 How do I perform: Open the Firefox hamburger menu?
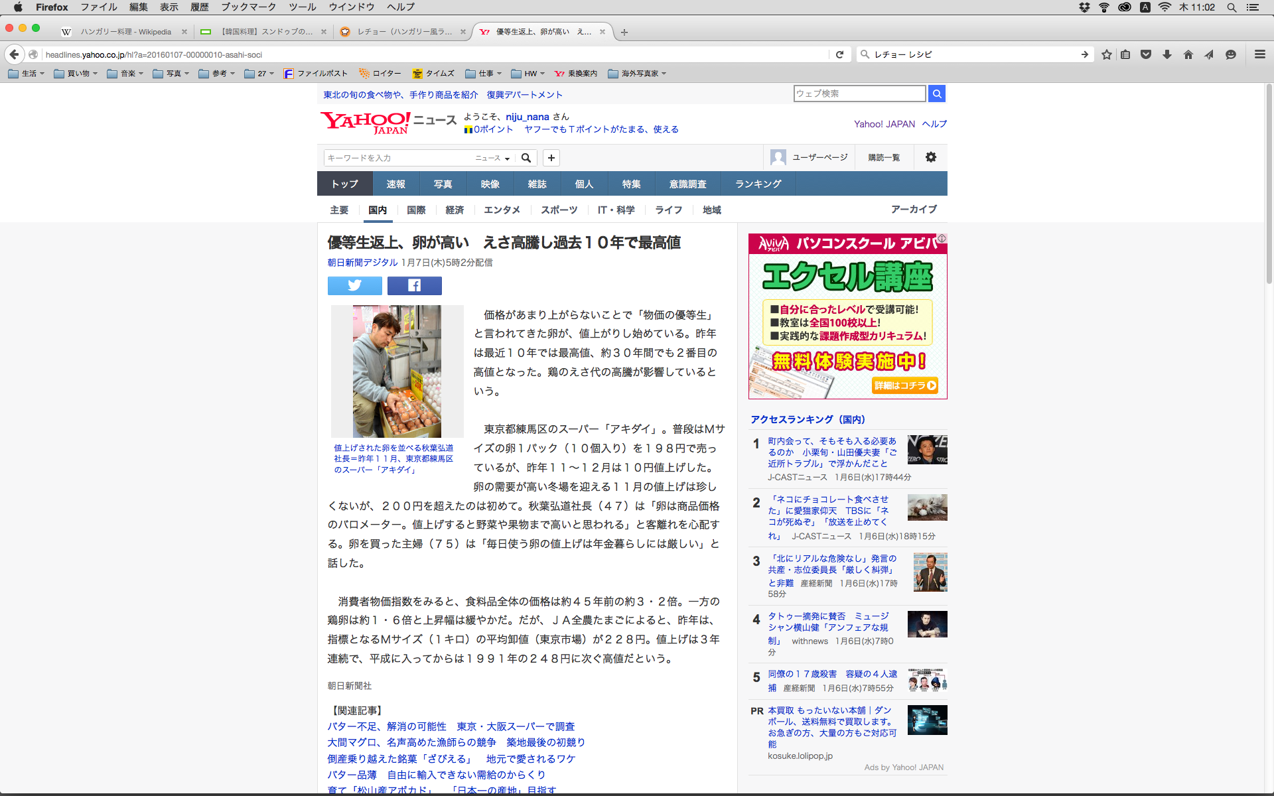click(1259, 54)
